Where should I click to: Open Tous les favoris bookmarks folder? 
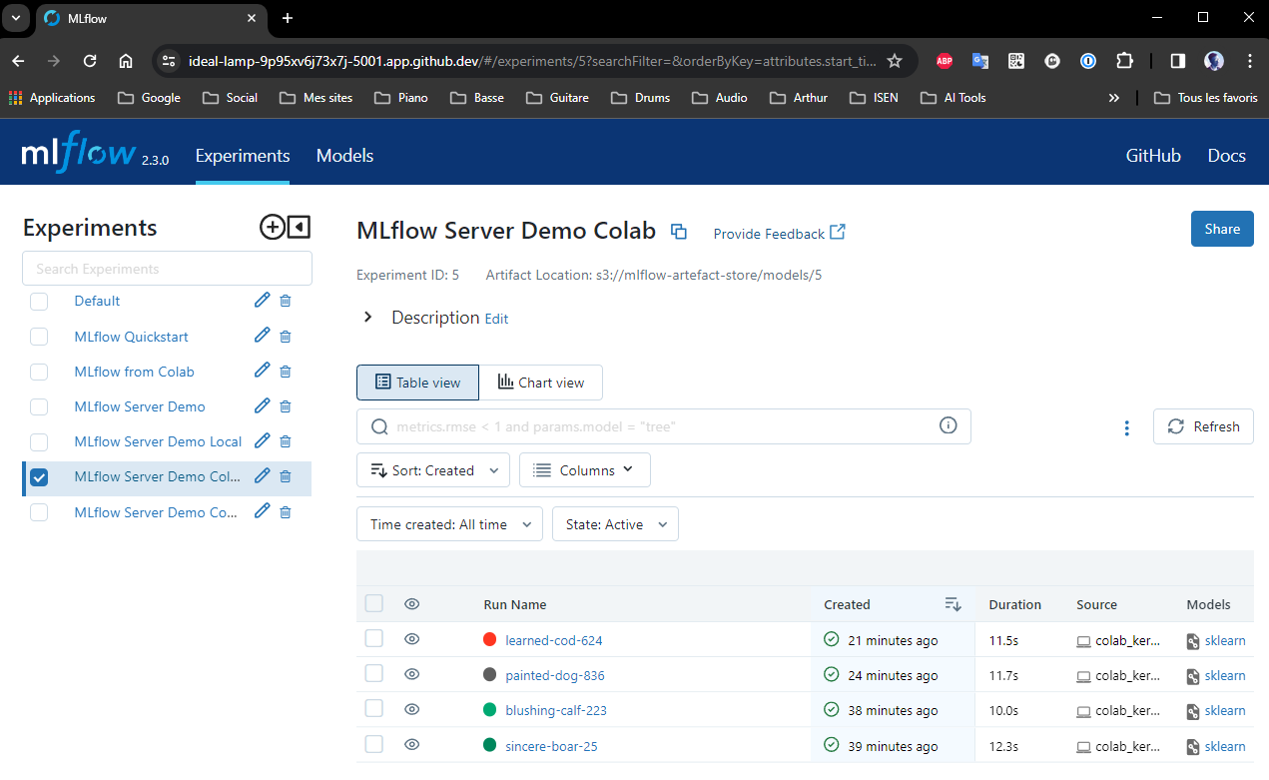(1205, 98)
